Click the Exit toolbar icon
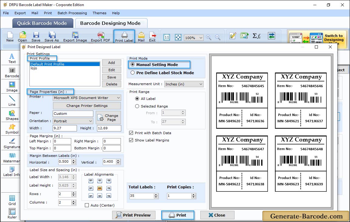Screen dimensions: 350x222 pyautogui.click(x=152, y=37)
